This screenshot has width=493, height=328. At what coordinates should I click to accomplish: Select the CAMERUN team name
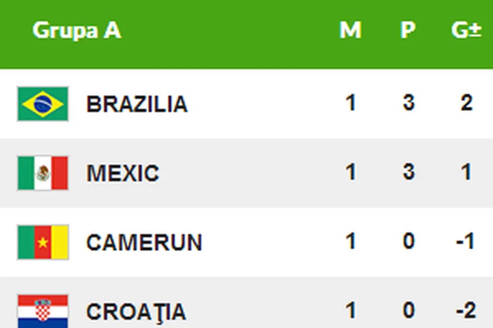click(x=144, y=242)
